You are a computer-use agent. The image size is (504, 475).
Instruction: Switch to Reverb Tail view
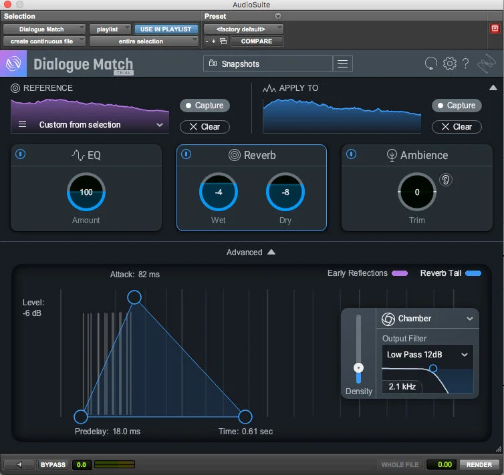pyautogui.click(x=451, y=273)
